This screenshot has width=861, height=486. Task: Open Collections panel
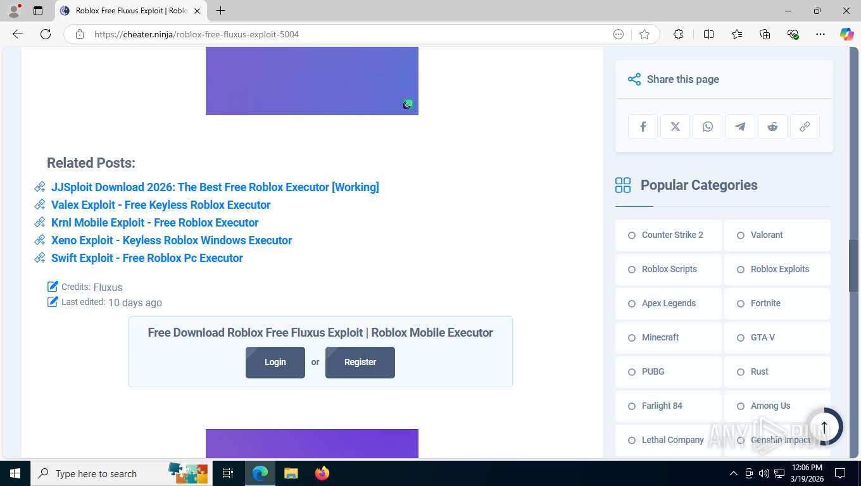pyautogui.click(x=765, y=34)
